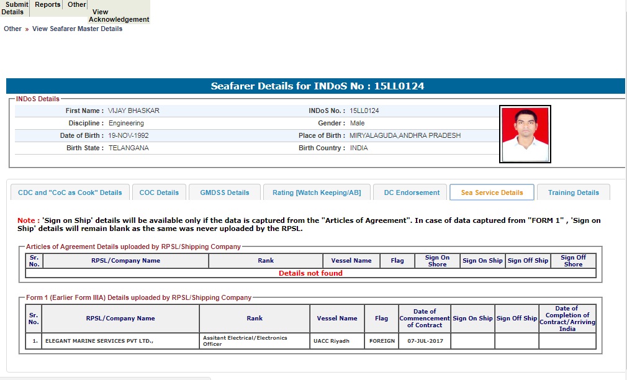Open the DC Endorsement tab
This screenshot has height=380, width=627.
[x=412, y=192]
